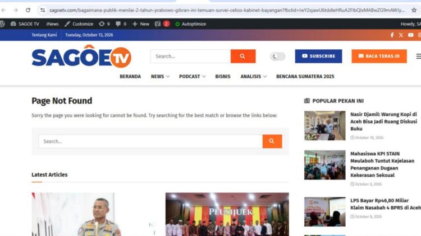
Task: Focus the header Search field
Action: click(x=190, y=56)
